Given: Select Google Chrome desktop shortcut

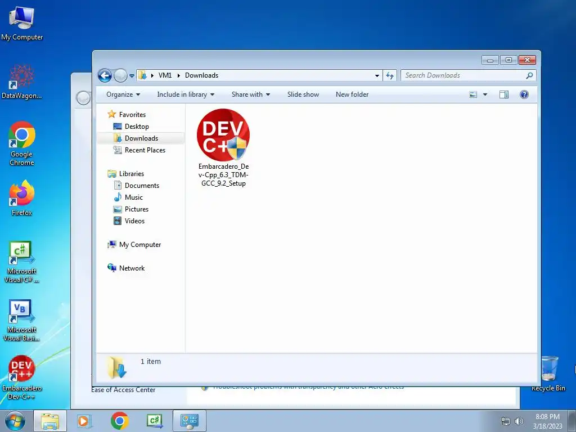Looking at the screenshot, I should [22, 143].
